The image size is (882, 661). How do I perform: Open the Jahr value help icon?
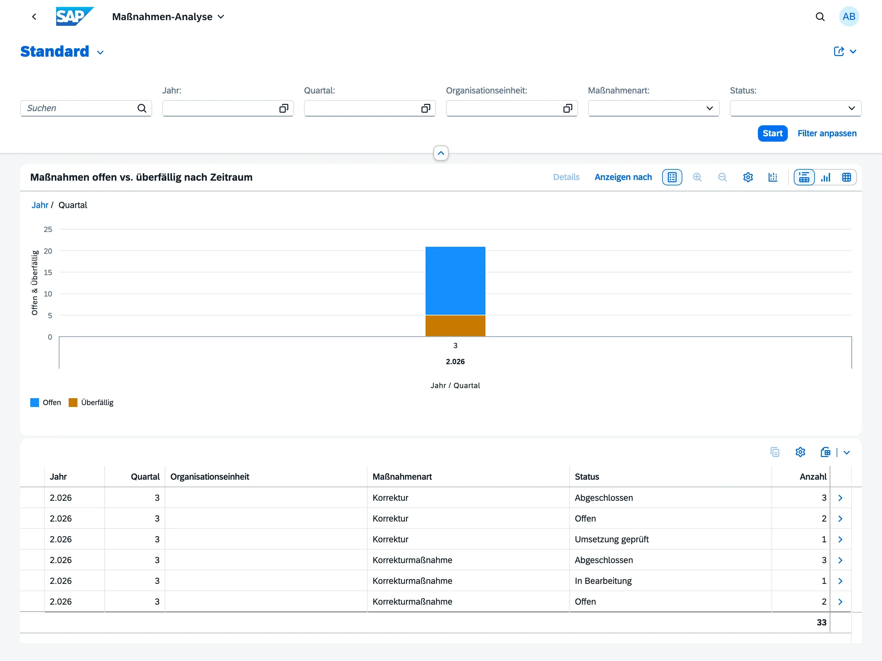pos(283,108)
